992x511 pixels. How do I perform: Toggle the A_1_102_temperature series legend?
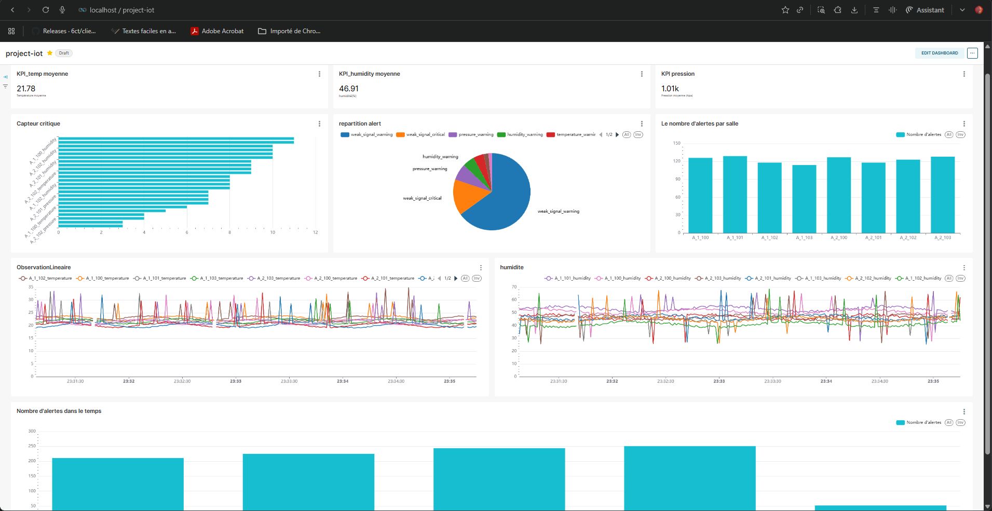(x=46, y=279)
